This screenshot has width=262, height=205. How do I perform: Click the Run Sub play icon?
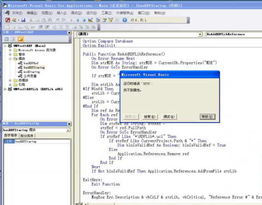click(x=71, y=20)
